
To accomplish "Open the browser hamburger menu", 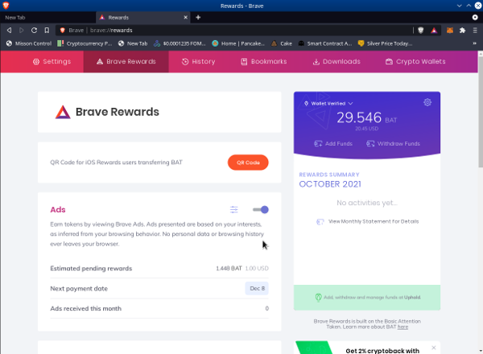I will 475,30.
